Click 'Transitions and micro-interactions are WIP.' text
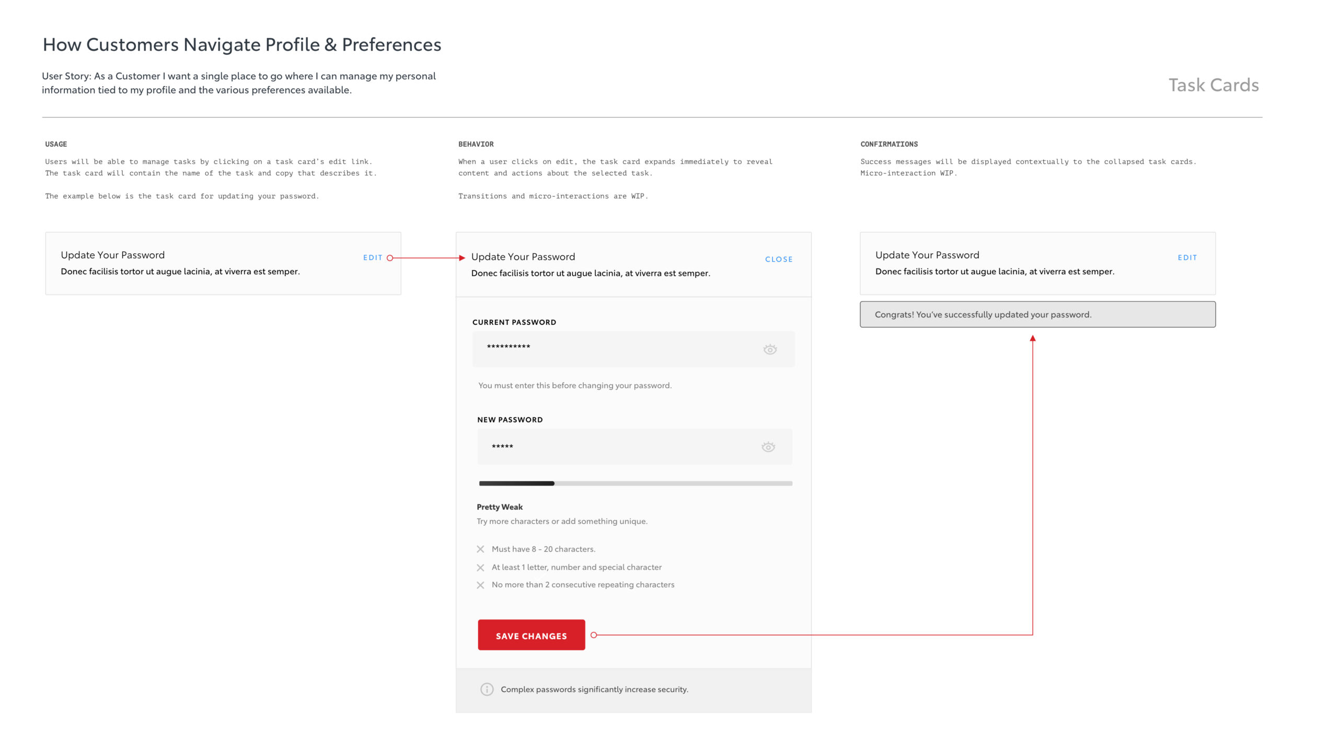 tap(553, 196)
